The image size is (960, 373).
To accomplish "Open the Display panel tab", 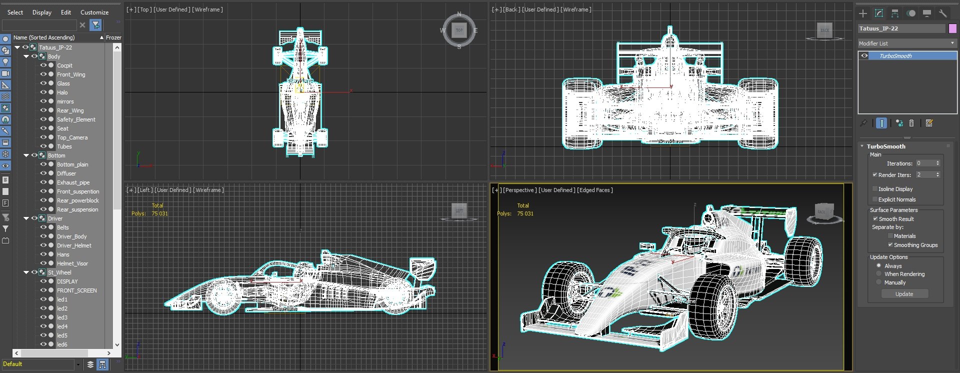I will point(927,13).
